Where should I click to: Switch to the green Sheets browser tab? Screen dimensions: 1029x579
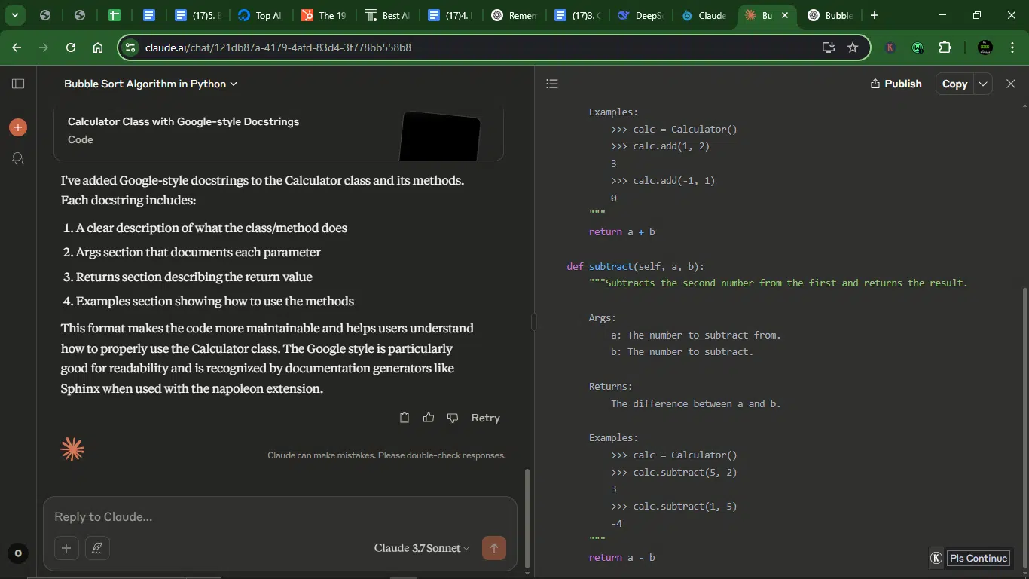coord(115,15)
